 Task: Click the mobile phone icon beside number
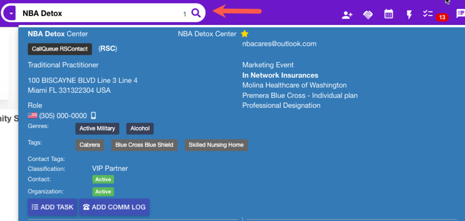point(93,116)
